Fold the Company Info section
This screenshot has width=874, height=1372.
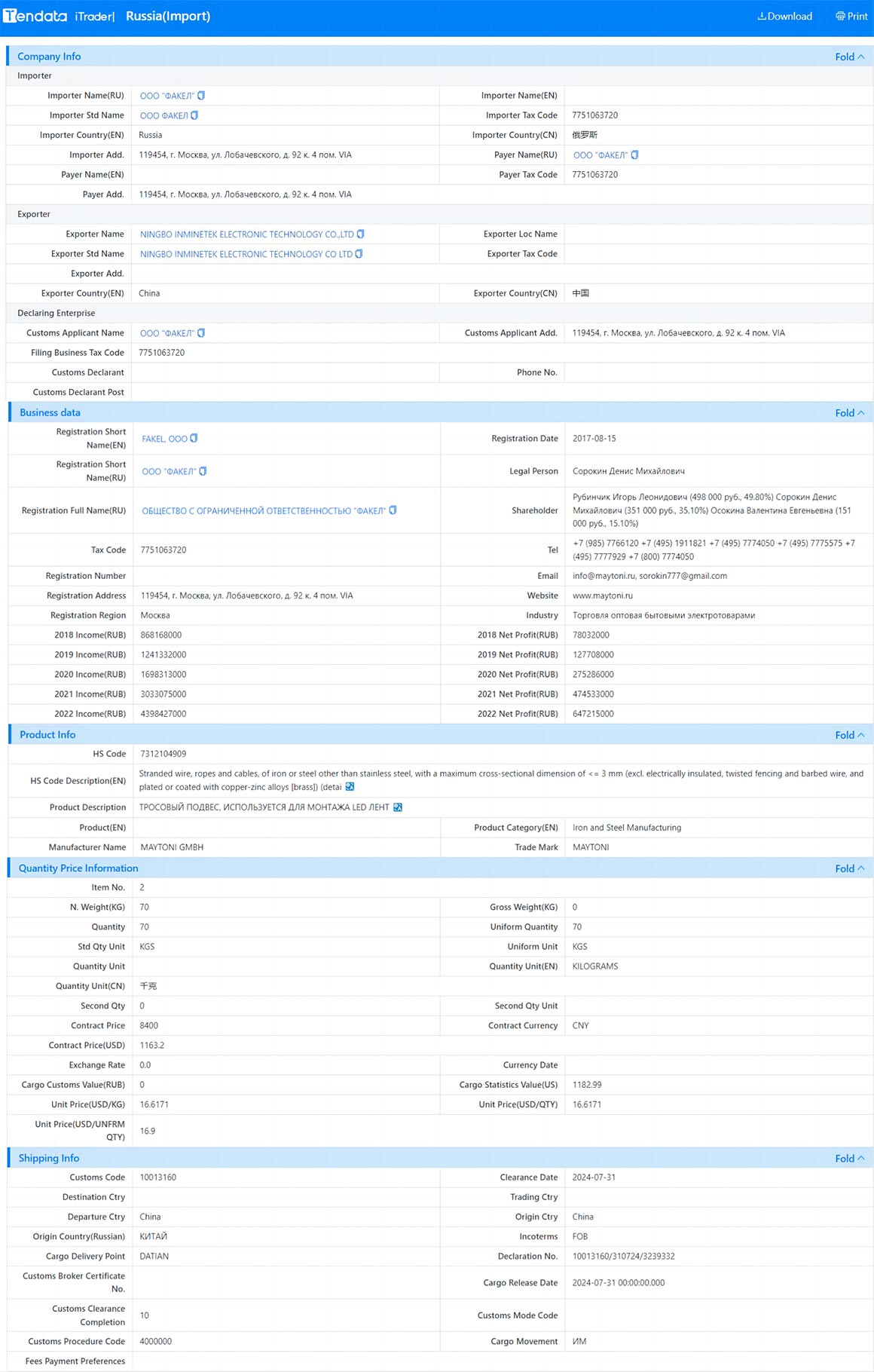849,57
